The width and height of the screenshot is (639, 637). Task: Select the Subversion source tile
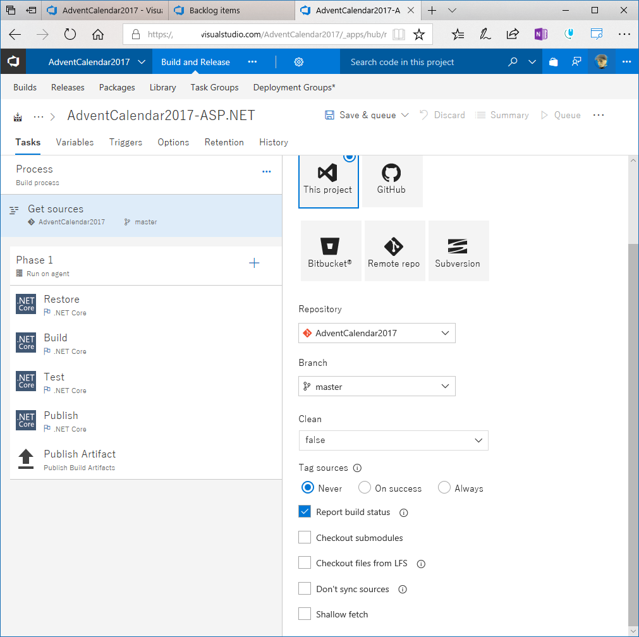click(458, 251)
